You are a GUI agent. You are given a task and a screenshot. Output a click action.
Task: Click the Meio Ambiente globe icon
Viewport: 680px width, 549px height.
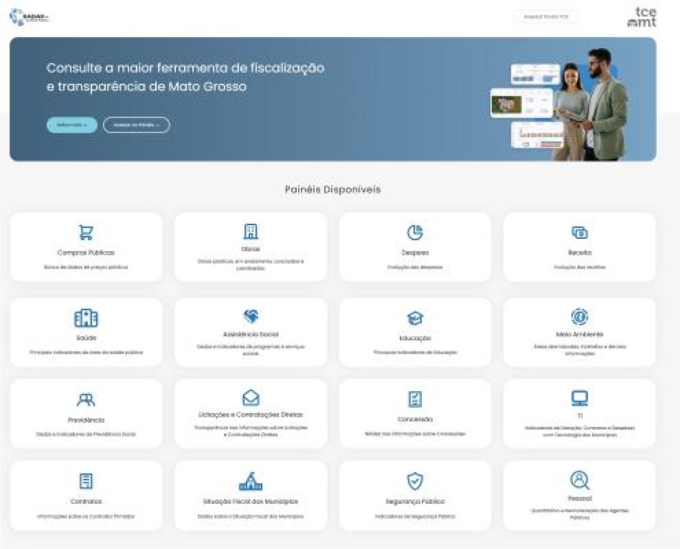[579, 317]
